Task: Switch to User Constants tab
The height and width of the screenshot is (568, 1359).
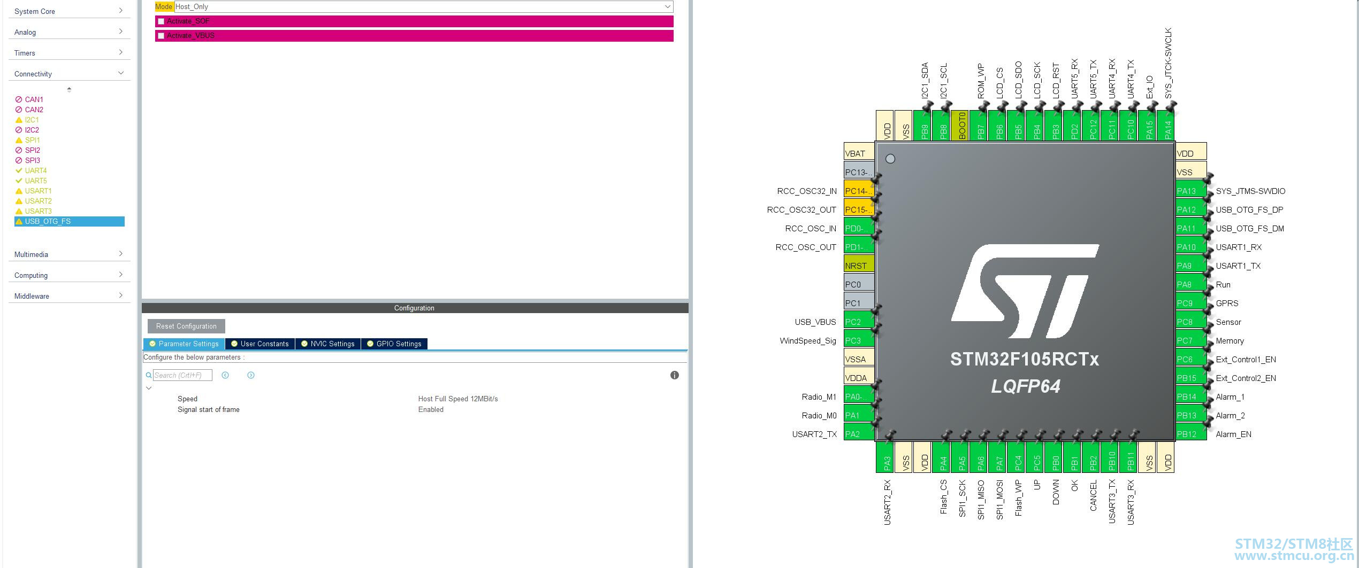Action: tap(260, 344)
